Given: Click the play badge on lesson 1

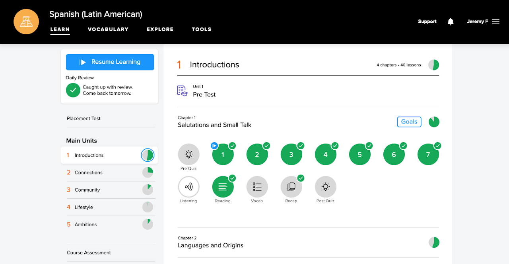Looking at the screenshot, I should (x=214, y=146).
